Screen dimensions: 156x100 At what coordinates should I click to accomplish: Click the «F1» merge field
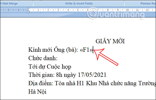(86, 50)
